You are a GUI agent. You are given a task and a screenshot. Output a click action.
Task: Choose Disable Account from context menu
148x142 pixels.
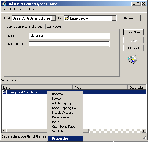click(65, 113)
